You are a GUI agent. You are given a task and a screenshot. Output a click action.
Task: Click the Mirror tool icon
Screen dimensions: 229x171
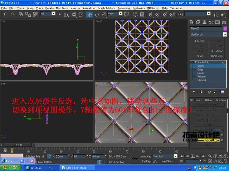[216, 14]
